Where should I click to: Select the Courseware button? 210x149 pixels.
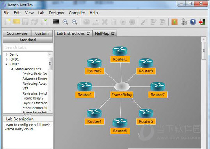(x=17, y=33)
